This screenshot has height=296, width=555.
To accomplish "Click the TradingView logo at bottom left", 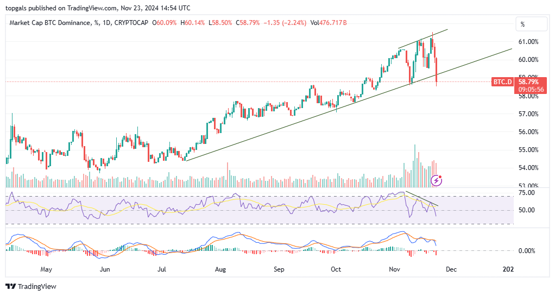I will 31,286.
